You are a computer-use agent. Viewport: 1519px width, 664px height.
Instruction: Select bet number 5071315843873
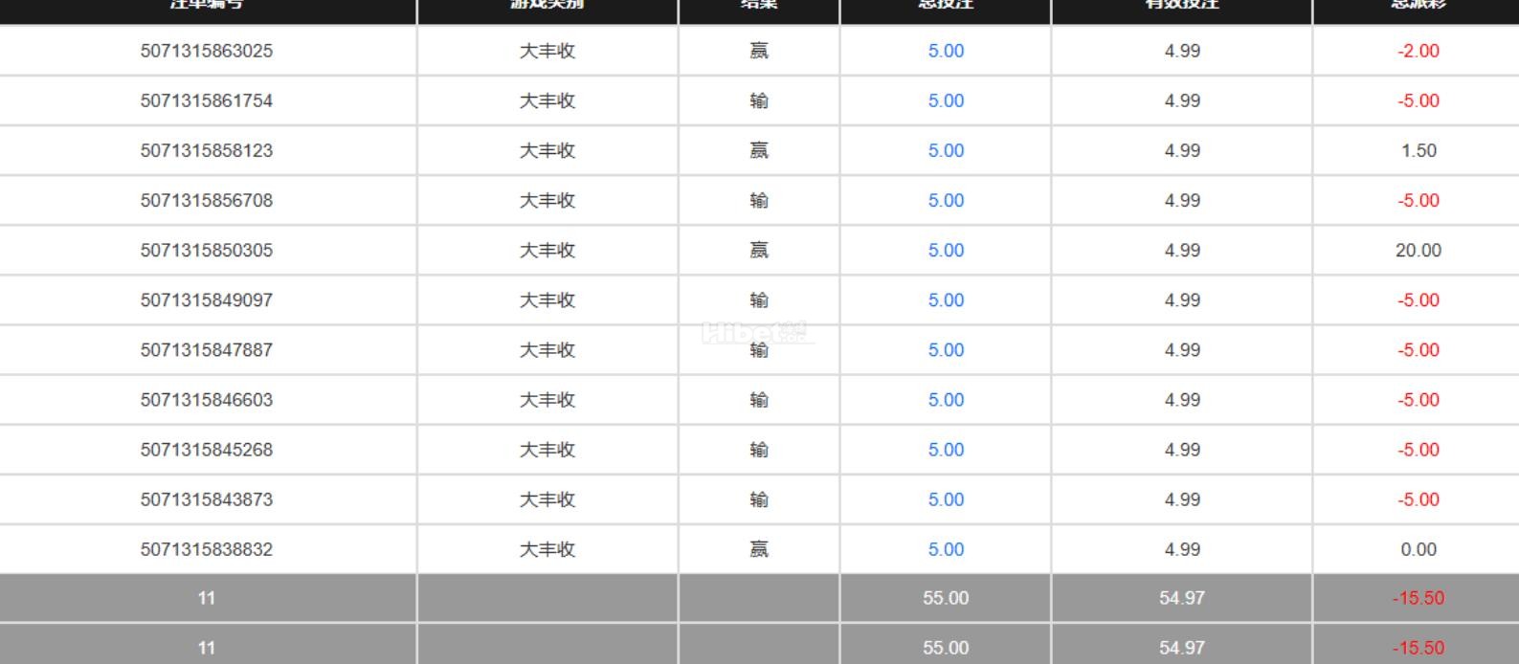pyautogui.click(x=207, y=498)
